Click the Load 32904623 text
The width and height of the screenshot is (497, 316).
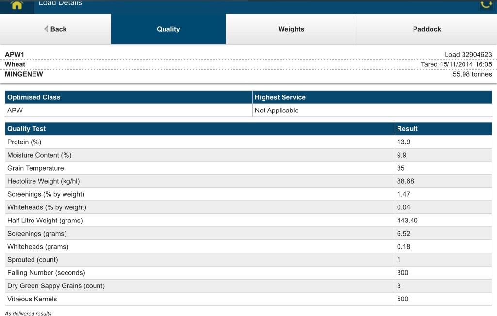click(x=468, y=54)
